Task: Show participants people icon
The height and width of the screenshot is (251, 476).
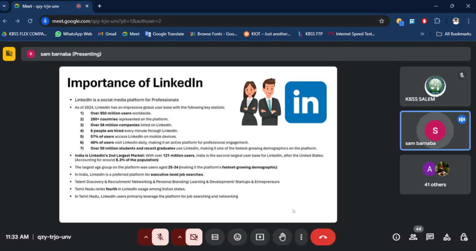Action: click(413, 237)
